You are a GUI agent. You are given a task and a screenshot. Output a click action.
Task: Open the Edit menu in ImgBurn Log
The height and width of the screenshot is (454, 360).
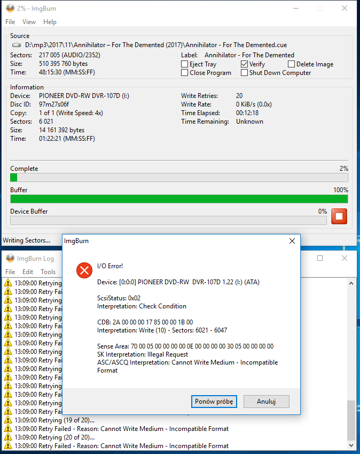28,272
